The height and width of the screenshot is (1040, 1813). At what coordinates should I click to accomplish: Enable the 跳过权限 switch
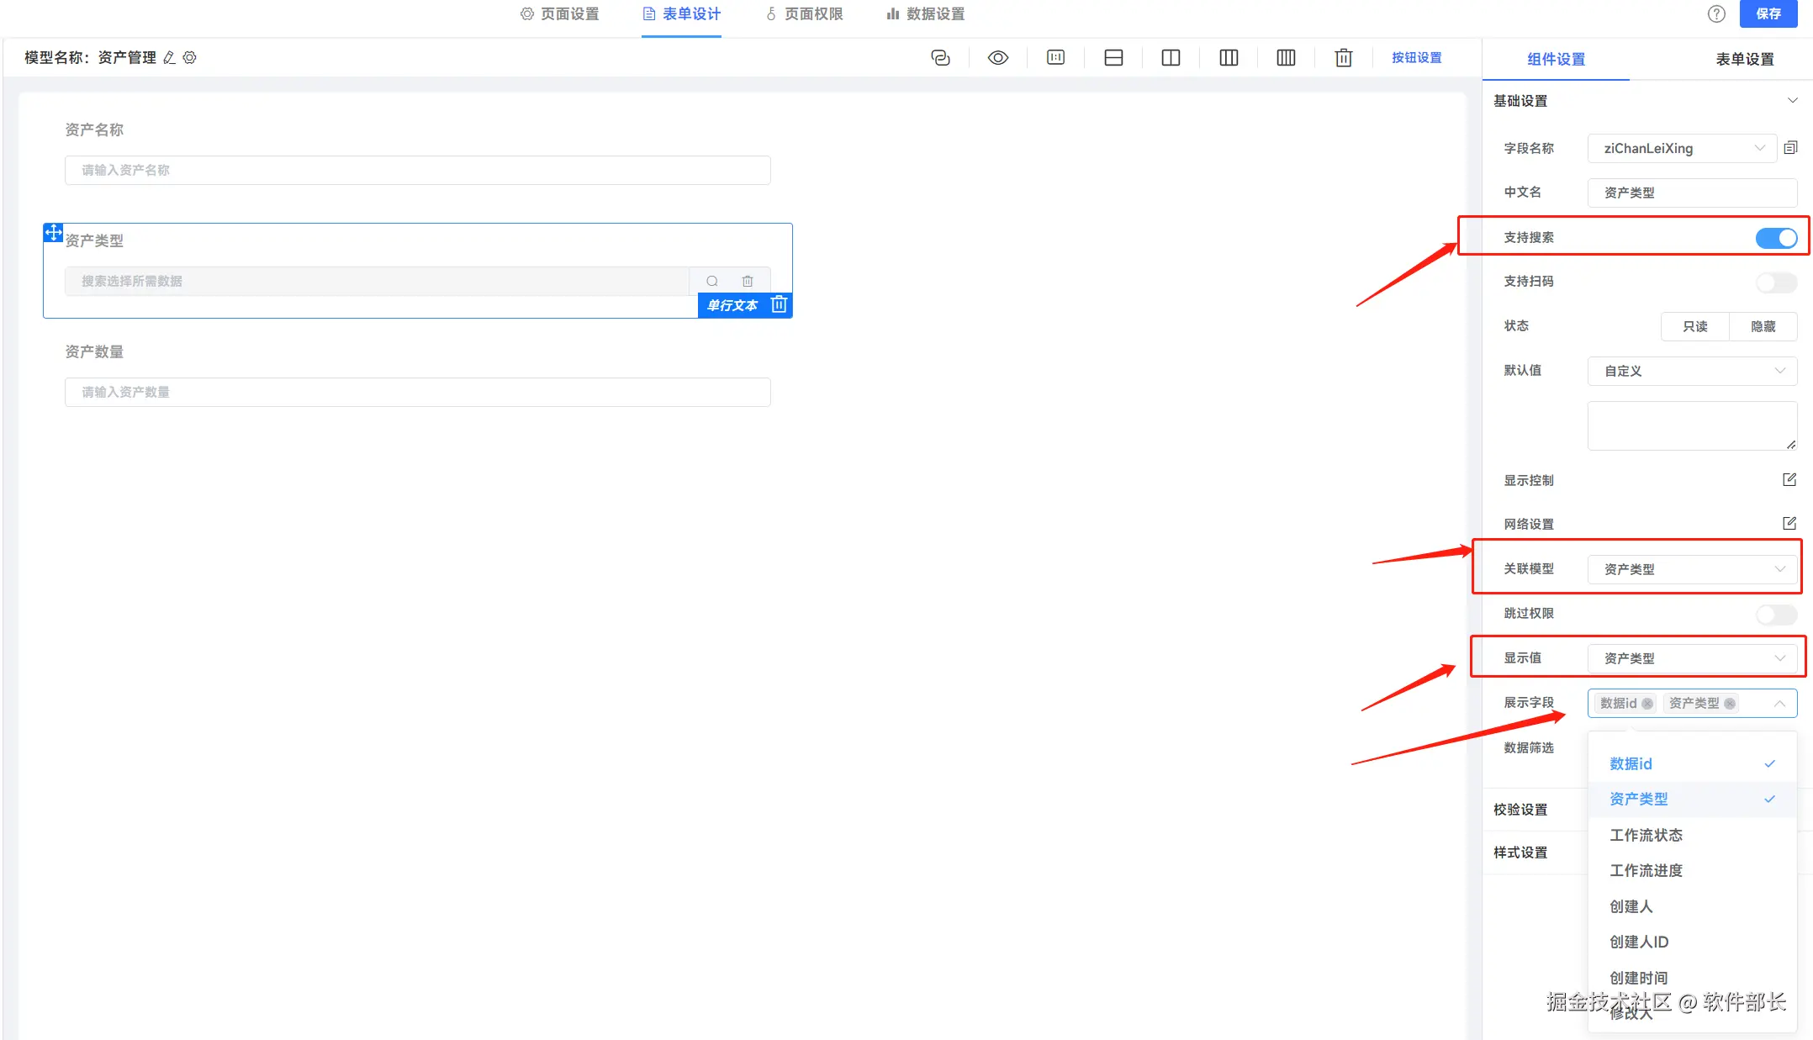coord(1776,614)
